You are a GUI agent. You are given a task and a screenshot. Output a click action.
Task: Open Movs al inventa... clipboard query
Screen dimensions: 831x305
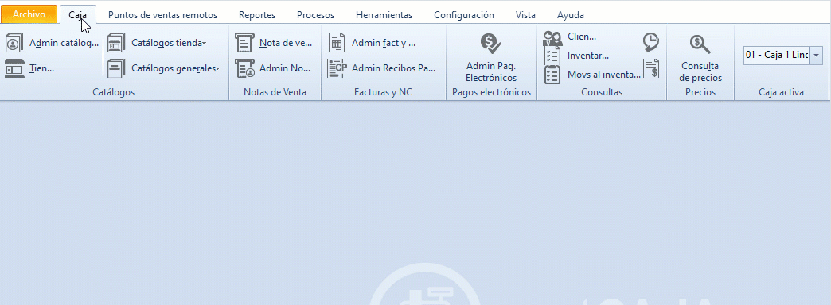tap(592, 75)
